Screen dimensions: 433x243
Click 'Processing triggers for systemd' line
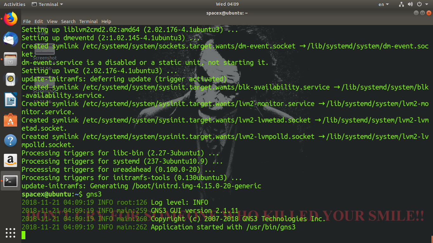pos(122,161)
